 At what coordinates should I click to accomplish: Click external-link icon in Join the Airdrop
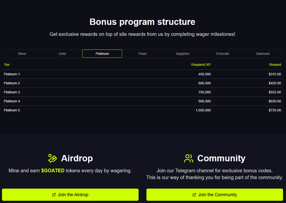coord(54,195)
